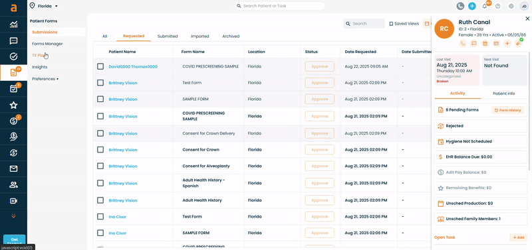Image resolution: width=532 pixels, height=250 pixels.
Task: Call Ruth Canal using the phone icon
Action: click(x=463, y=43)
